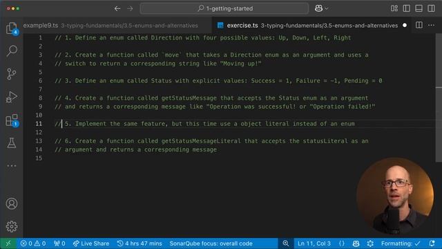Start a Live Share session
Screen dimensions: 442x249
[91, 243]
